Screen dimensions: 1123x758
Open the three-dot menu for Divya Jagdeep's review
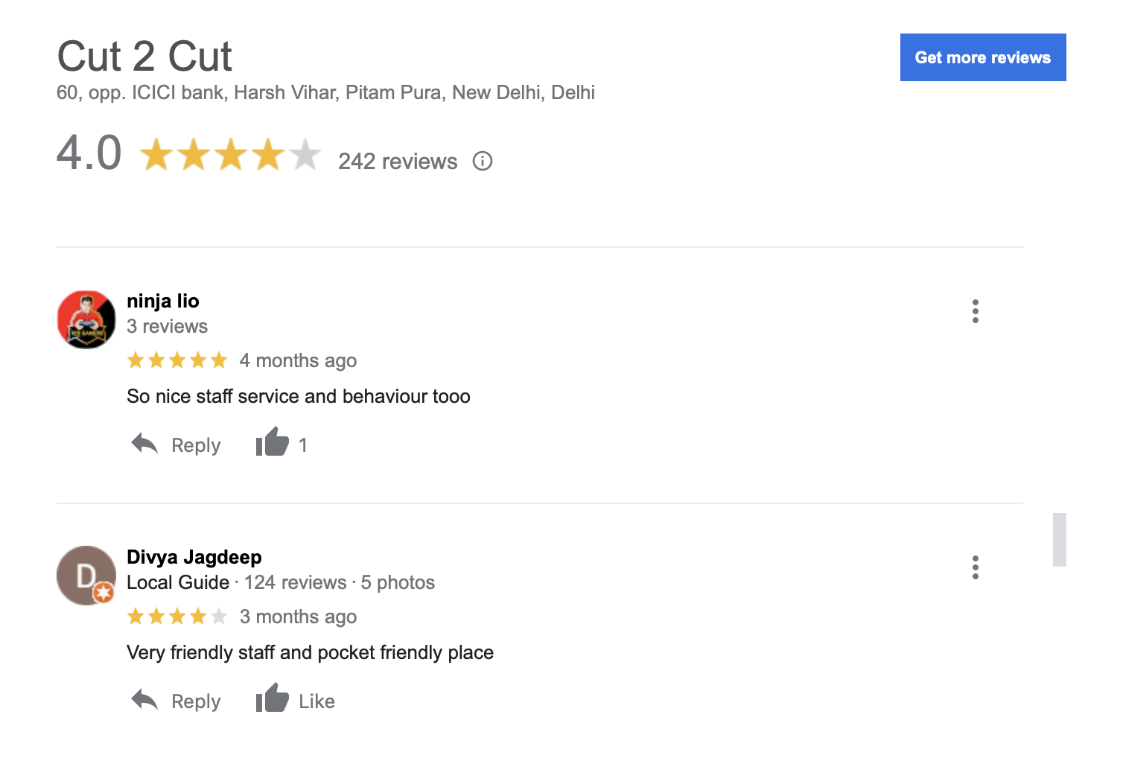tap(975, 567)
